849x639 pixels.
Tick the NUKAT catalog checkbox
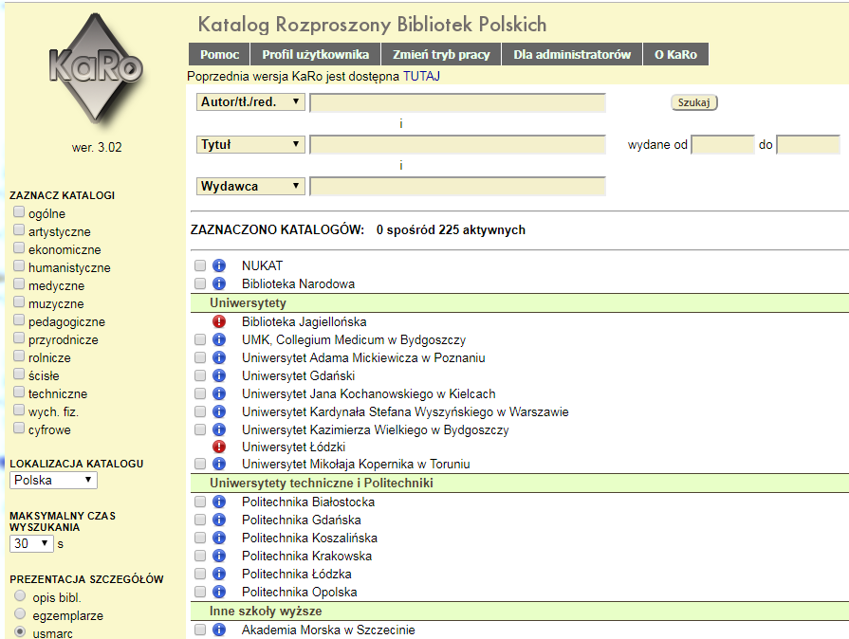coord(200,265)
